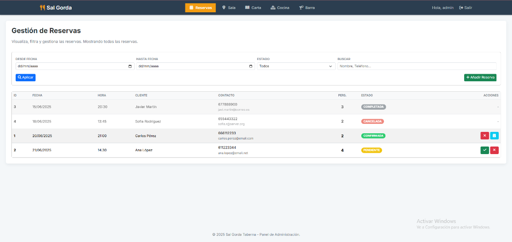The image size is (512, 242).
Task: Cancel Carlos Pérez's reservation with red X
Action: tap(485, 136)
